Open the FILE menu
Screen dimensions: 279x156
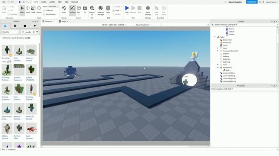tap(3, 2)
